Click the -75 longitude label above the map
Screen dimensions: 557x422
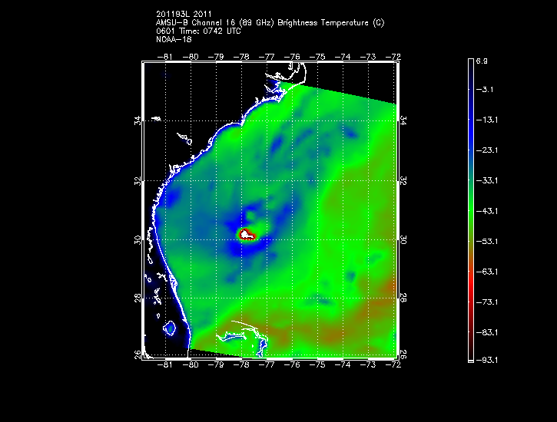click(x=317, y=57)
